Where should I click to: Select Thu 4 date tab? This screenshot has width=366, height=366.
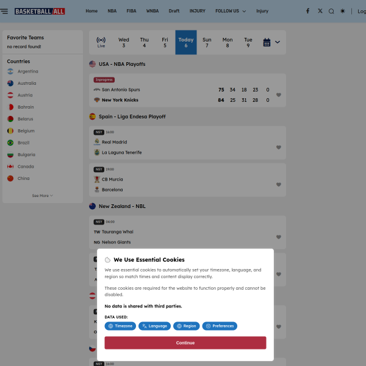click(x=144, y=42)
